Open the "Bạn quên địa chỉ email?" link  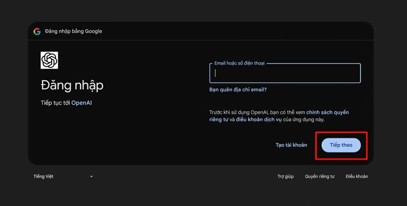[238, 90]
